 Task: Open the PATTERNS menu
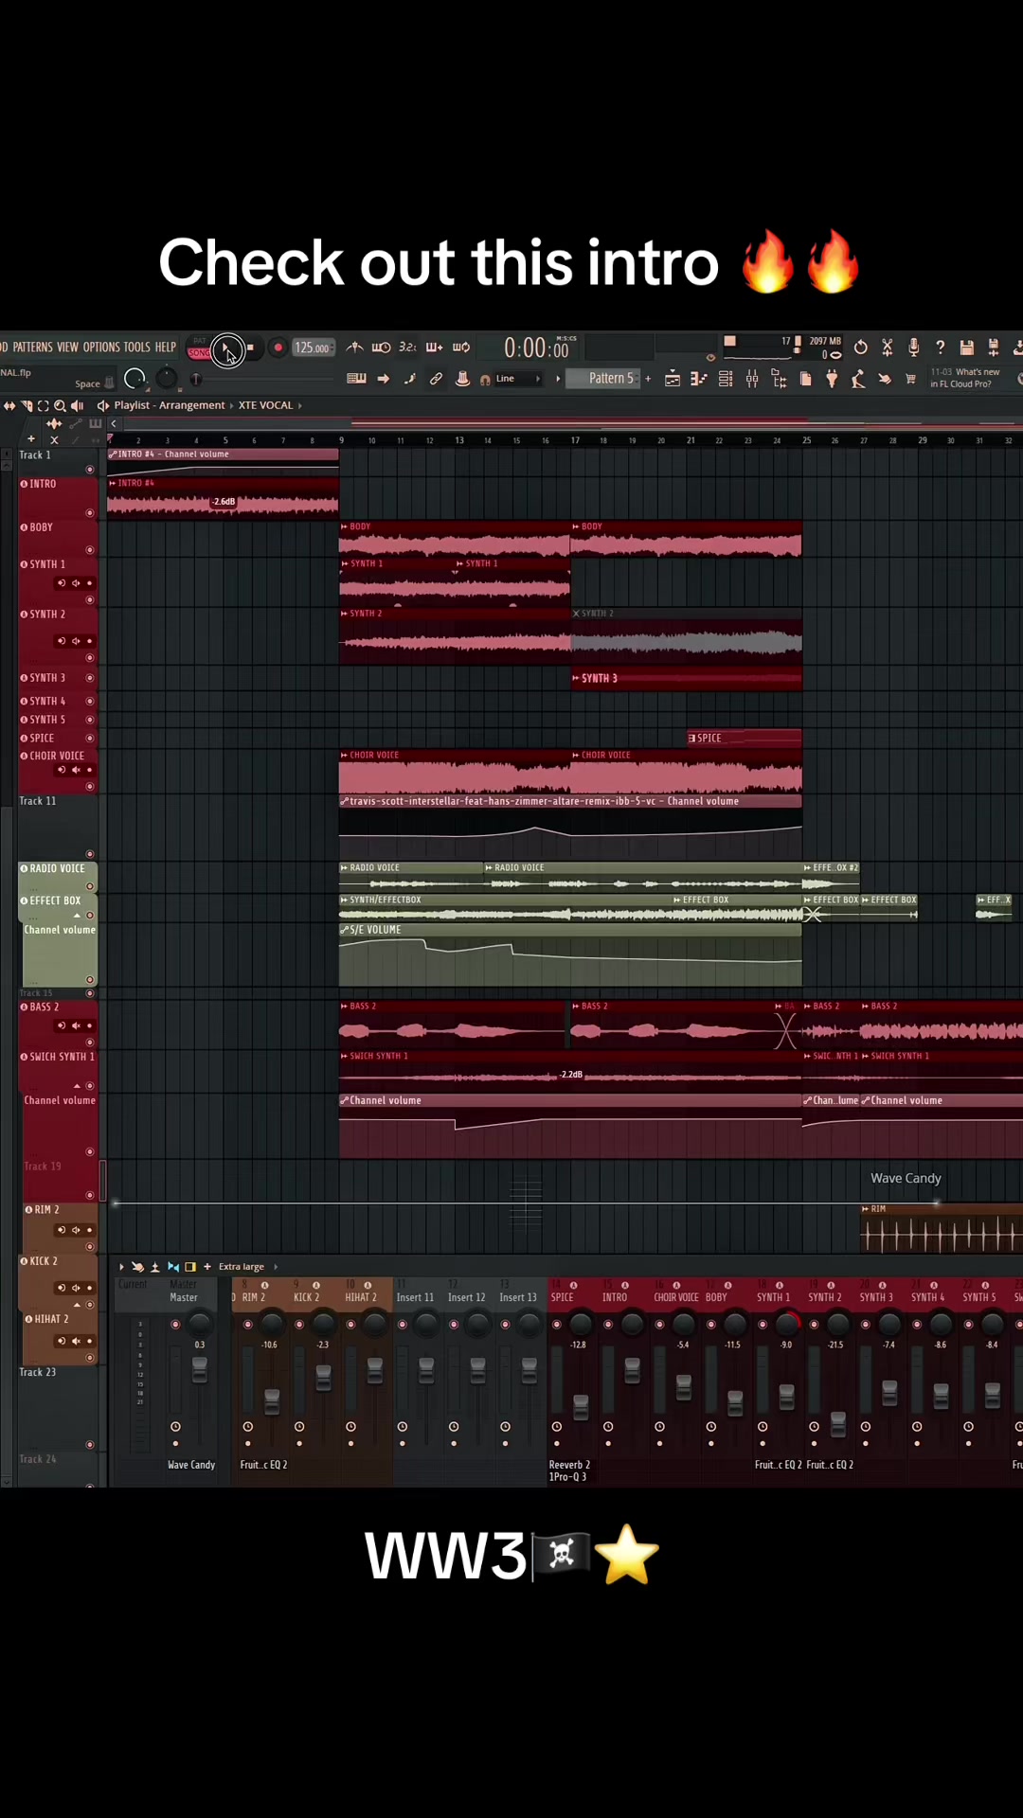pyautogui.click(x=33, y=348)
